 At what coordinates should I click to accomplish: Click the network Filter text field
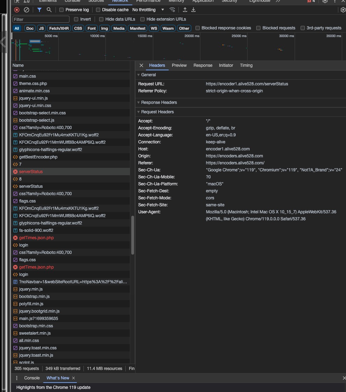point(41,19)
